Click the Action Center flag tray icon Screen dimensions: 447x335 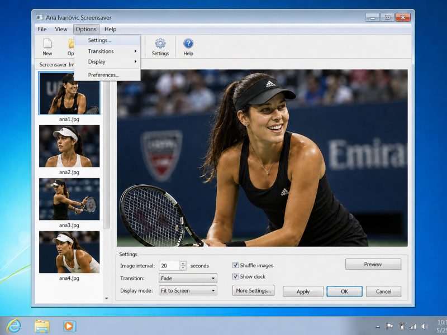389,326
